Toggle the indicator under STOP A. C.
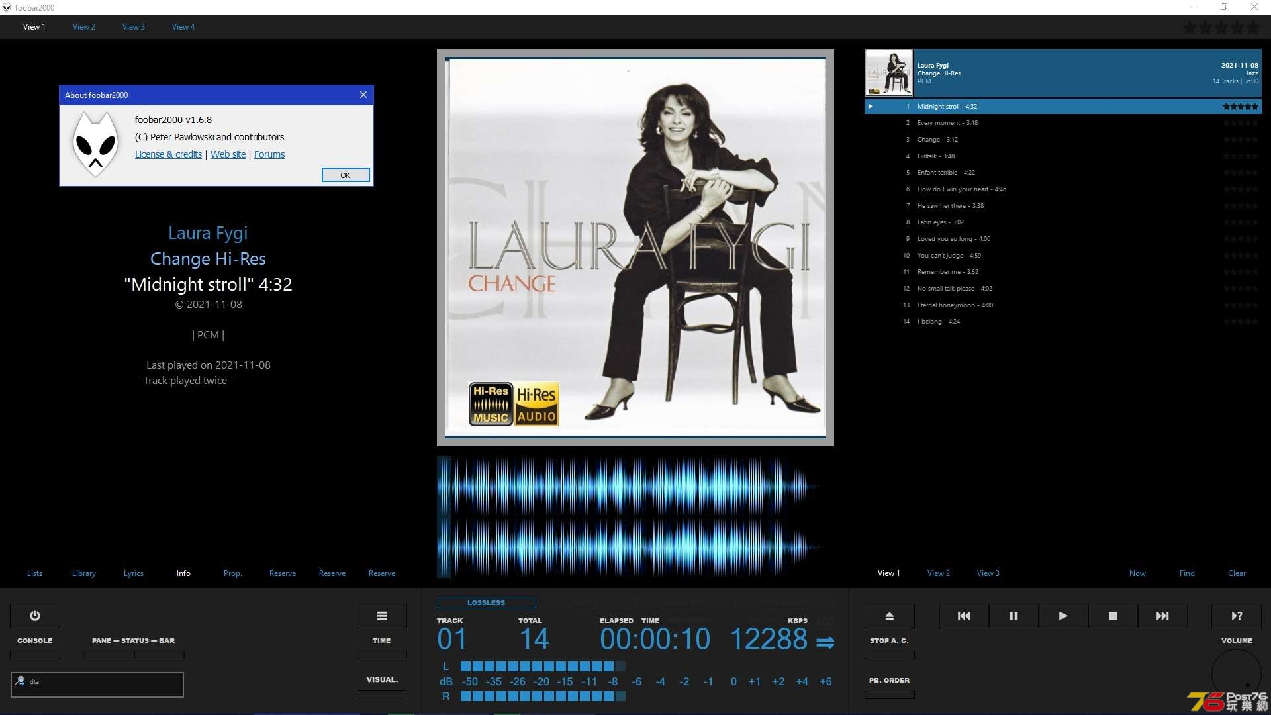This screenshot has width=1271, height=715. coord(890,655)
